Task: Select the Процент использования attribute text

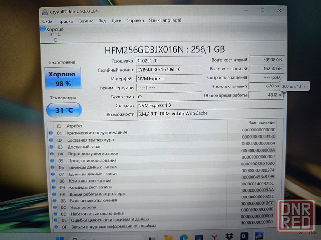Action: click(92, 161)
